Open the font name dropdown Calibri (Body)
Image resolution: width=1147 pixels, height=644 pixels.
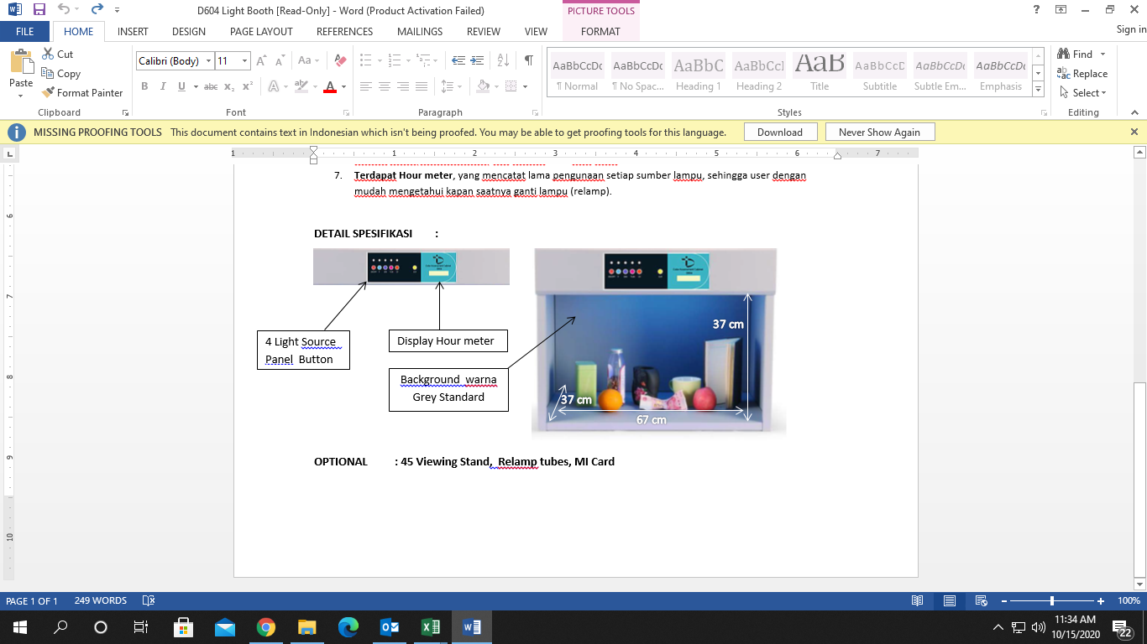[x=209, y=61]
